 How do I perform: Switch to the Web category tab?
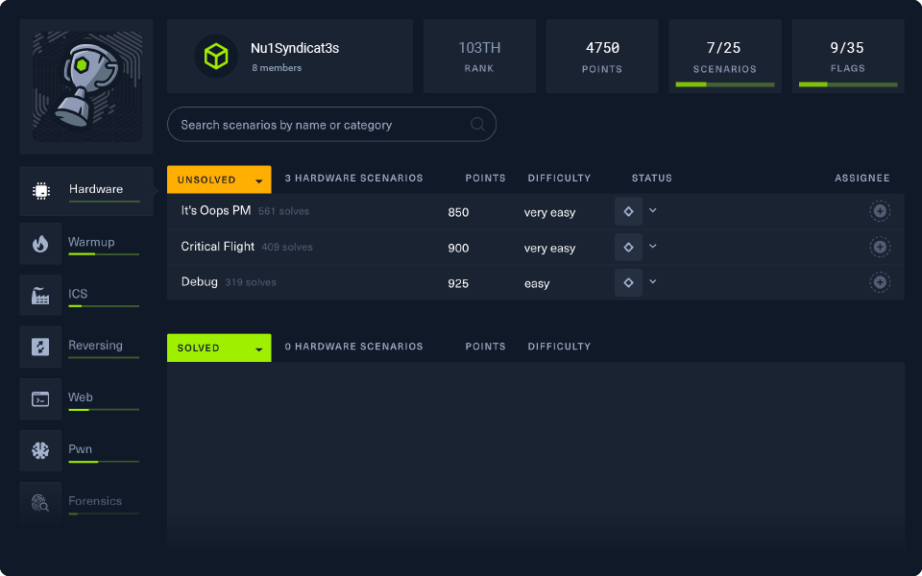pos(80,399)
